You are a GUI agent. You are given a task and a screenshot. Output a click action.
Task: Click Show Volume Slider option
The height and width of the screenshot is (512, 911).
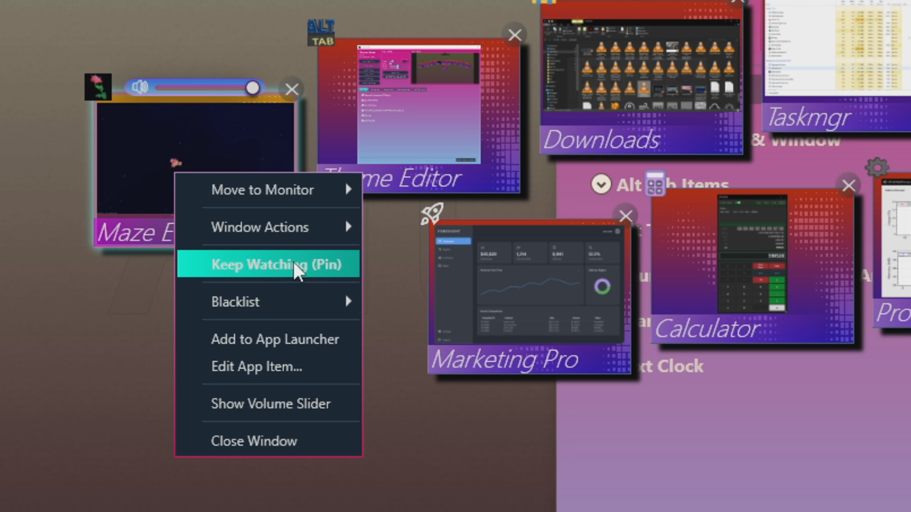click(x=270, y=403)
